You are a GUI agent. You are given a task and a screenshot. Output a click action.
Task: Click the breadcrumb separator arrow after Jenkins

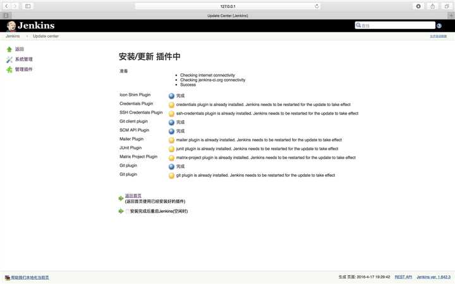27,36
